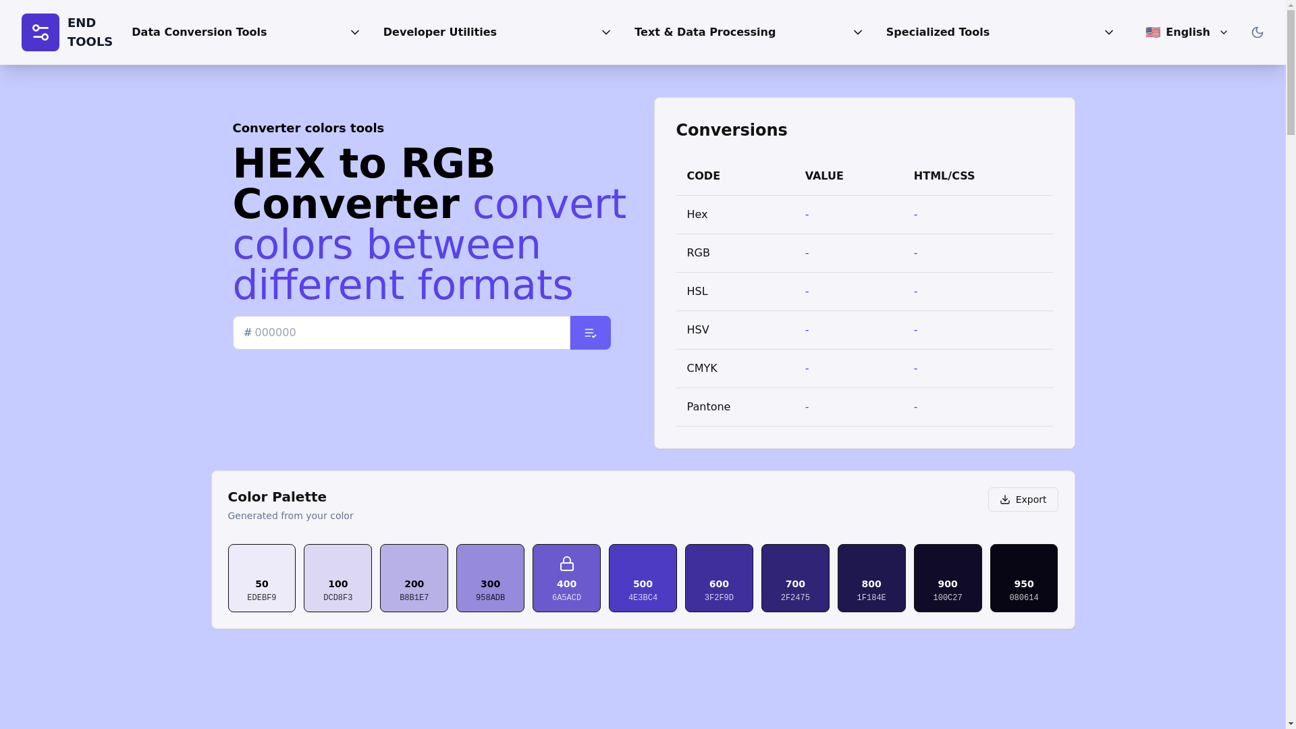This screenshot has height=729, width=1296.
Task: Click the convert button next to hex input
Action: click(590, 333)
